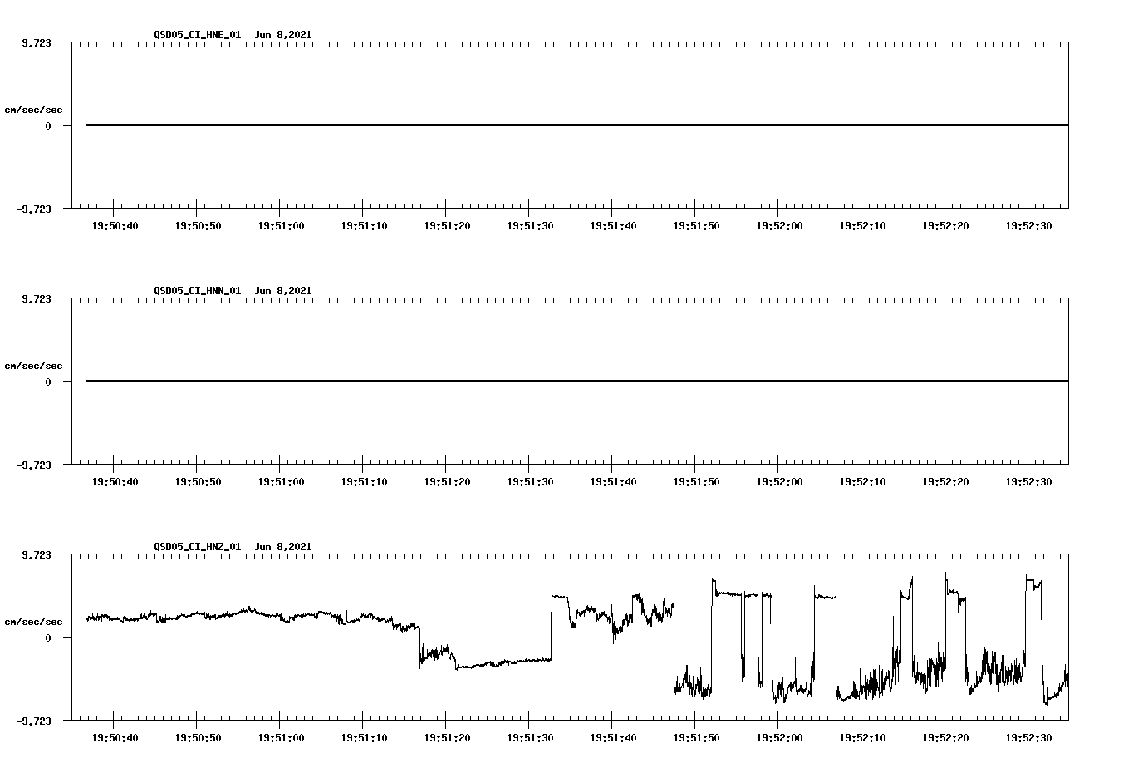The height and width of the screenshot is (768, 1128).
Task: Click the 19:50:50 time label under the HNN chart
Action: point(198,482)
